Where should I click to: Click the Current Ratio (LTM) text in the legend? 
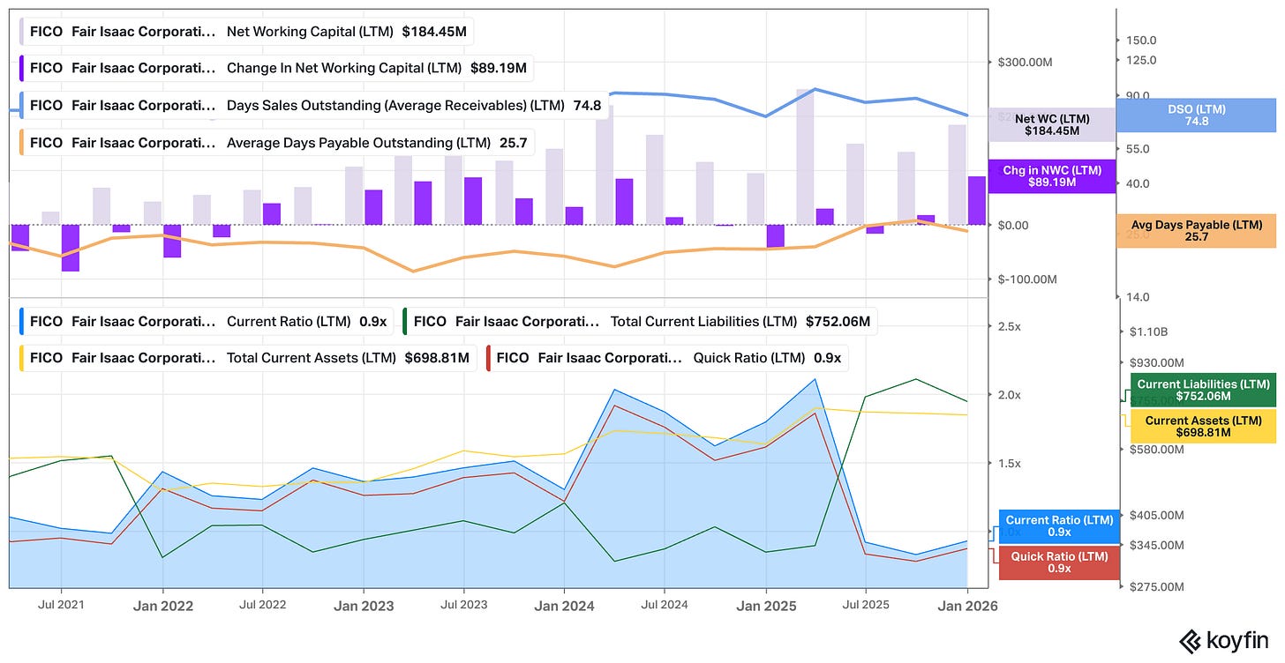(289, 322)
